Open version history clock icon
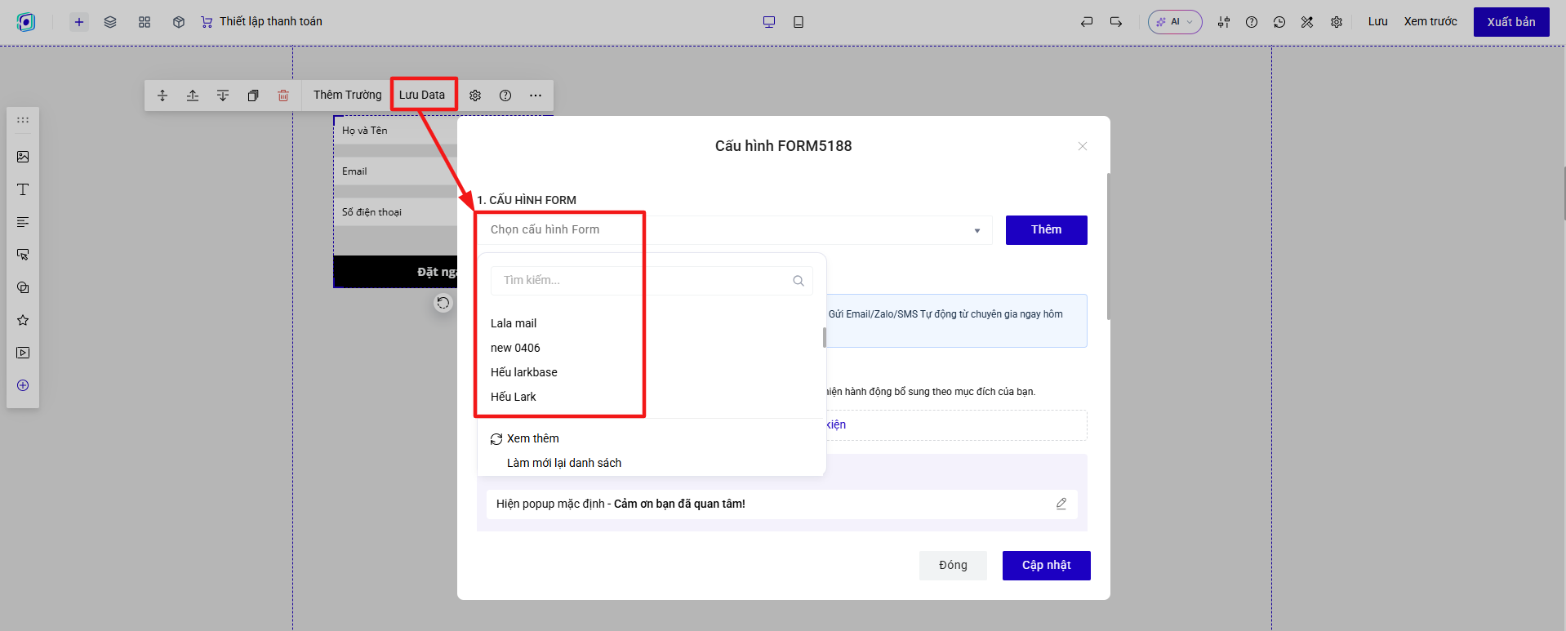This screenshot has width=1566, height=631. [1279, 22]
